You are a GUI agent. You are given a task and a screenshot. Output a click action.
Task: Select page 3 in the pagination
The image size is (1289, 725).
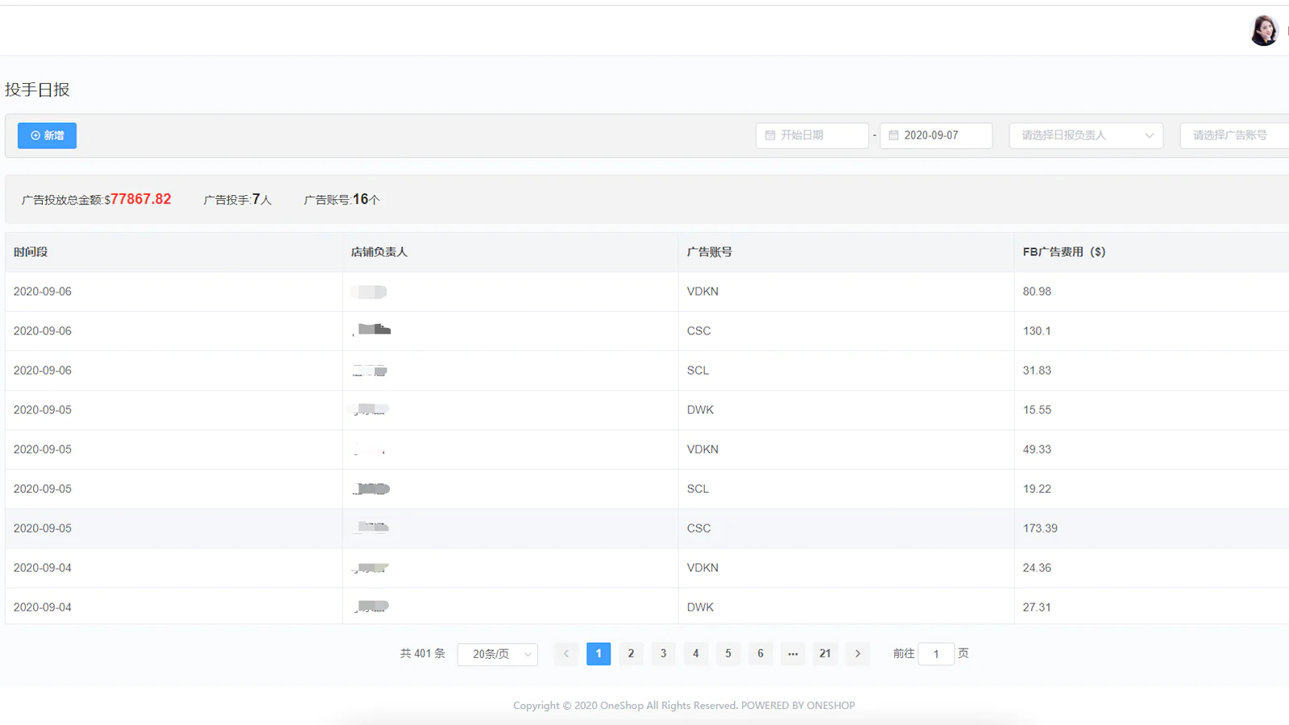click(663, 653)
